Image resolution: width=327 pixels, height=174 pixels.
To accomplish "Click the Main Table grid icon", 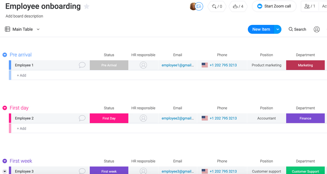I will tap(7, 29).
